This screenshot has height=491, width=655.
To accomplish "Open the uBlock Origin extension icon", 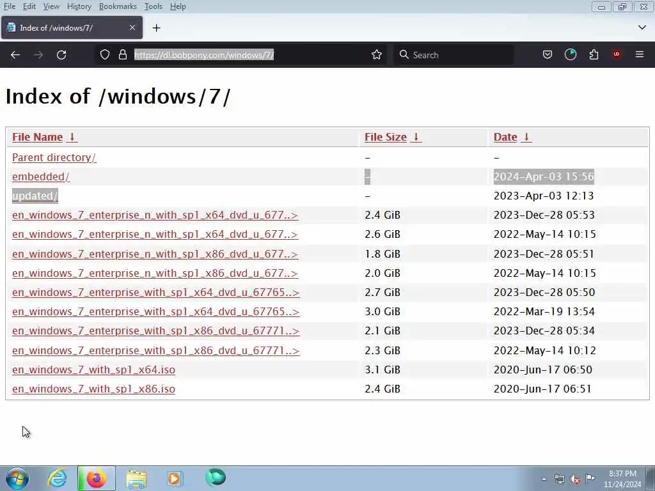I will click(x=617, y=55).
